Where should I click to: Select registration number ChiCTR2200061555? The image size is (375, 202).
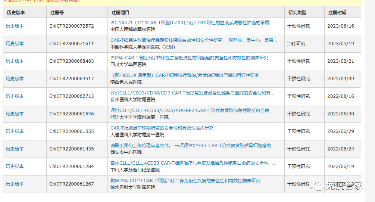point(72,131)
